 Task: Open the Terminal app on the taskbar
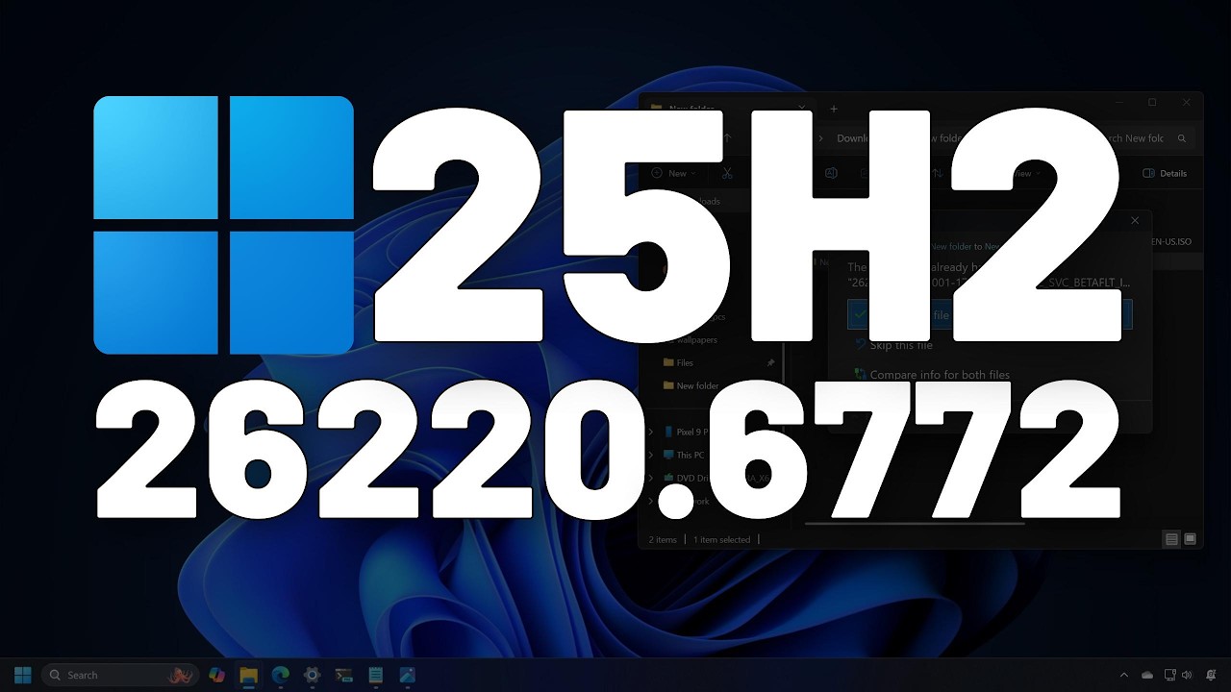click(x=343, y=675)
